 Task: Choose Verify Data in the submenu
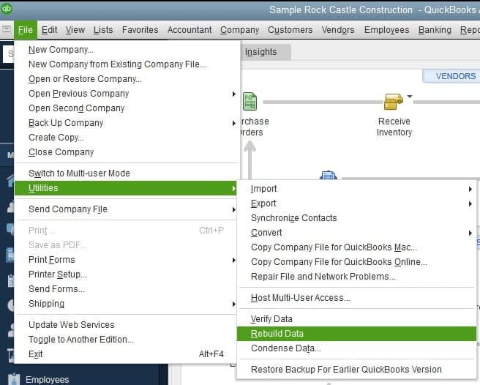coord(271,319)
